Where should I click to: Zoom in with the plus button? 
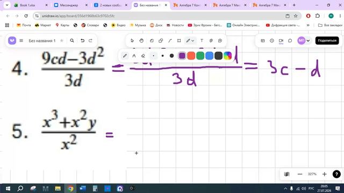[x=325, y=174]
